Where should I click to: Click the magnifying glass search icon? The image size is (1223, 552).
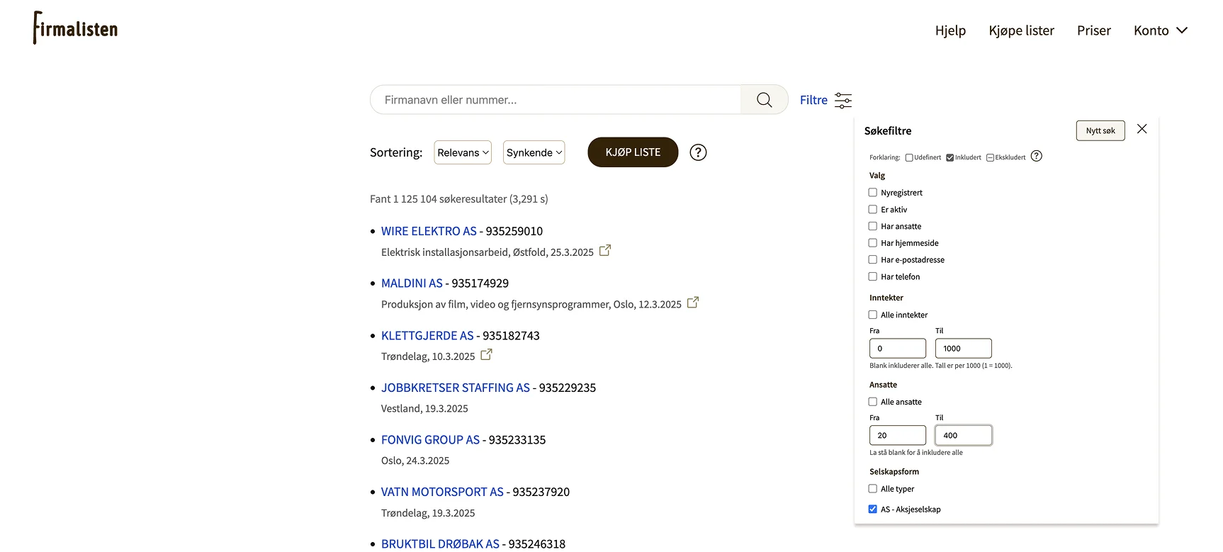[764, 100]
